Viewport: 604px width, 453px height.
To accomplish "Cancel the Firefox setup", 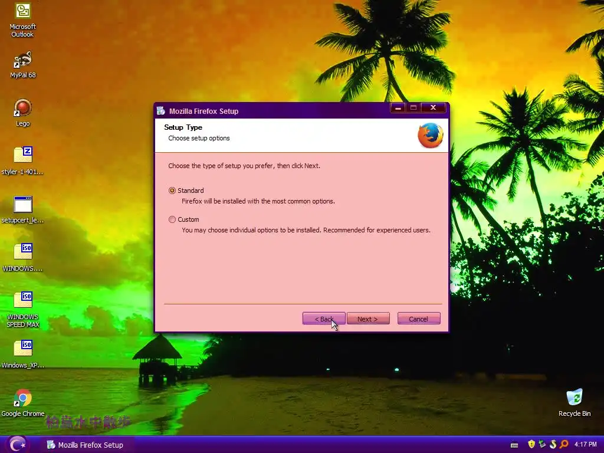I will [419, 319].
